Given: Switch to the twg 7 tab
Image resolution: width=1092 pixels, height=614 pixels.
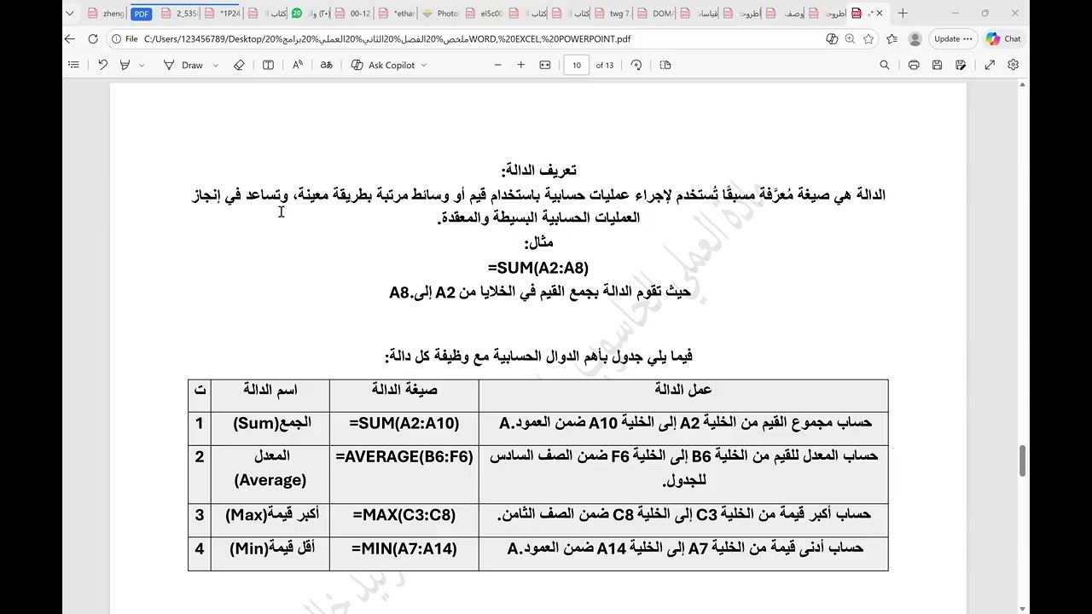Looking at the screenshot, I should 613,14.
